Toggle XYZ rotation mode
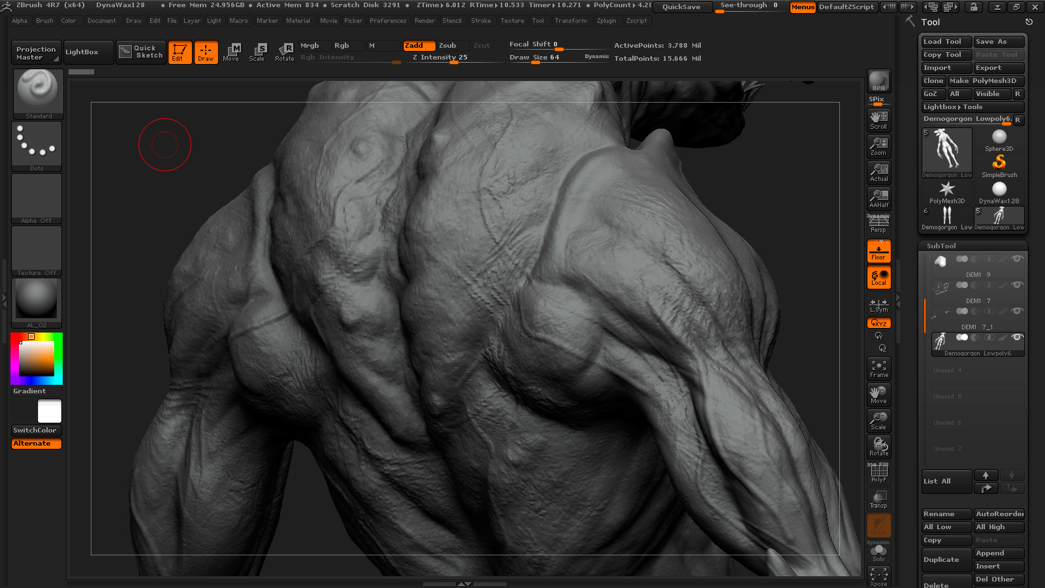 [878, 323]
